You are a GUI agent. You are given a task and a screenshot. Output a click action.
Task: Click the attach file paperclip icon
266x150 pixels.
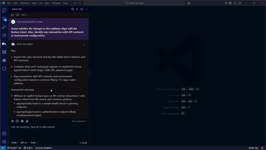coord(27,121)
